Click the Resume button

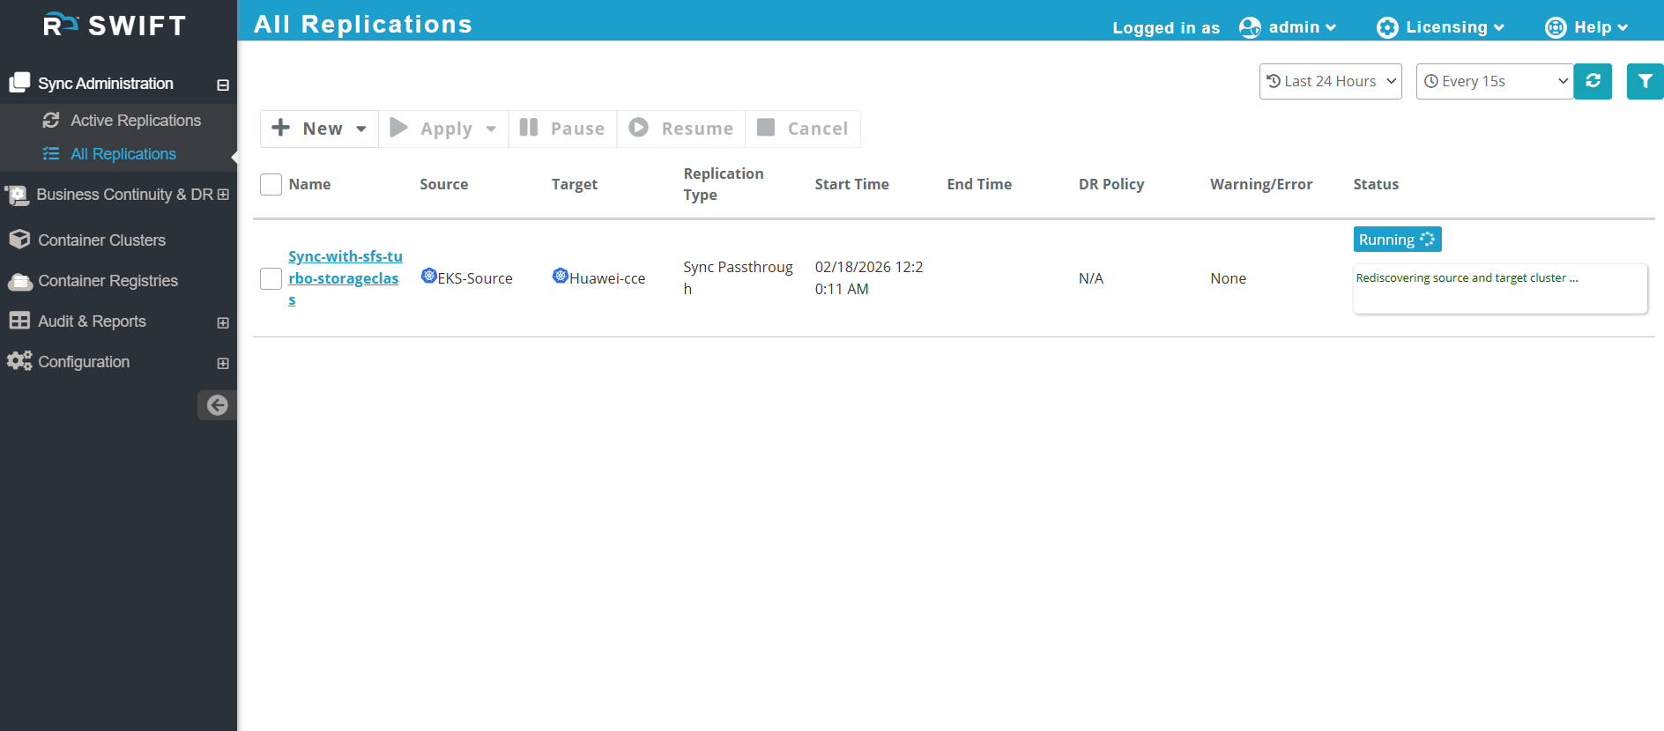(x=681, y=129)
